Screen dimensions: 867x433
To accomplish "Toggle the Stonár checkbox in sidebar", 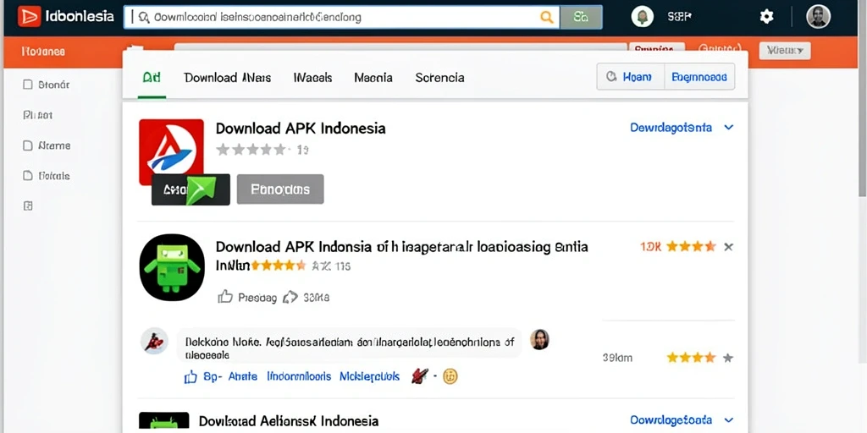I will click(x=28, y=85).
